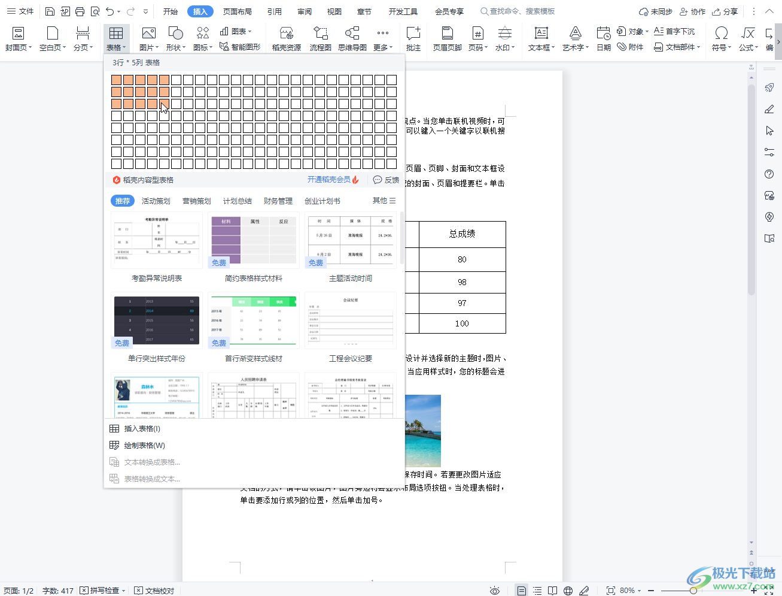This screenshot has width=782, height=596.
Task: Open header and footer (页眉页脚)
Action: [x=448, y=39]
